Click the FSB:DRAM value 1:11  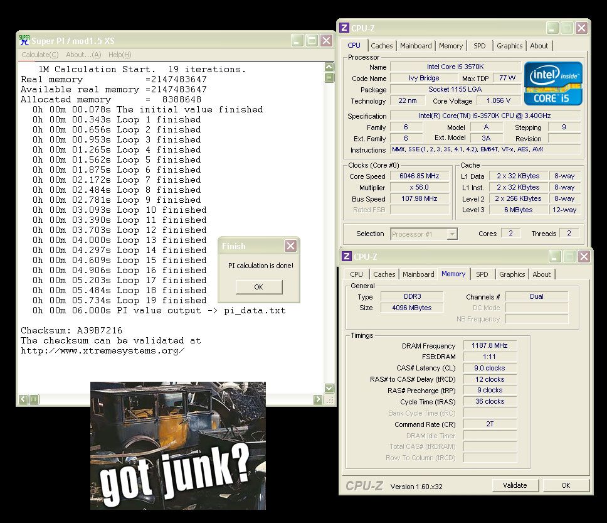point(490,357)
